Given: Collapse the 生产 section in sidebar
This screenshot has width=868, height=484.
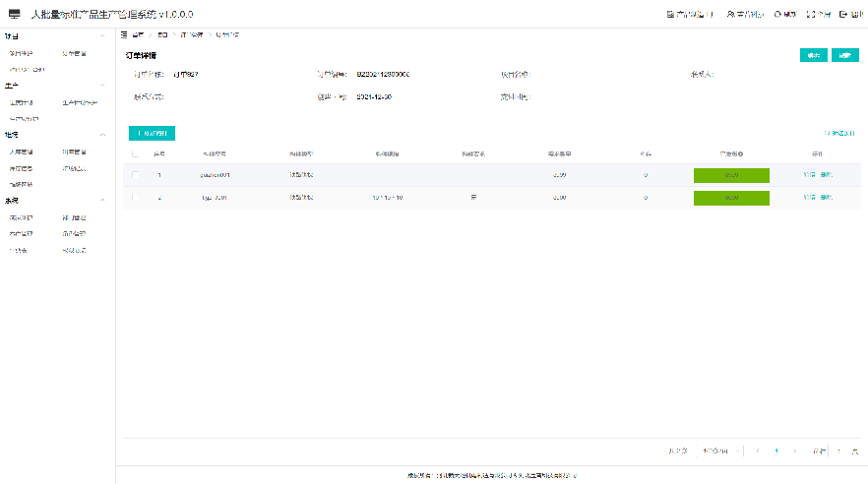Looking at the screenshot, I should [x=102, y=86].
